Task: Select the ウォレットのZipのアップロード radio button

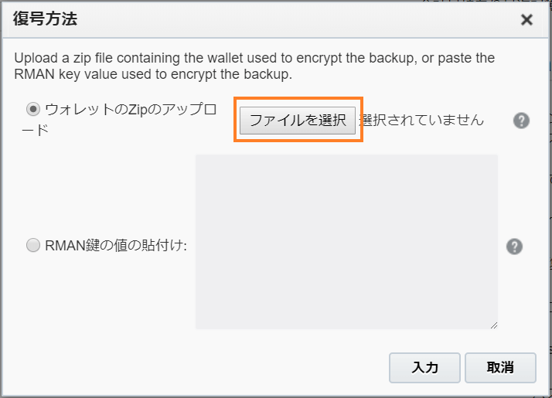Action: [x=33, y=109]
